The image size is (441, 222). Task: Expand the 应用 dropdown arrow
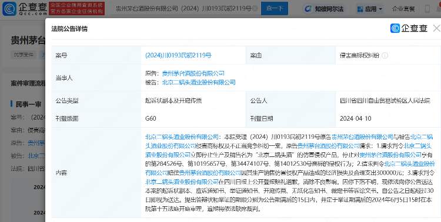pyautogui.click(x=380, y=9)
